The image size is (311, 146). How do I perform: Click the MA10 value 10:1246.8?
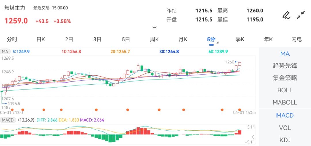click(x=71, y=52)
